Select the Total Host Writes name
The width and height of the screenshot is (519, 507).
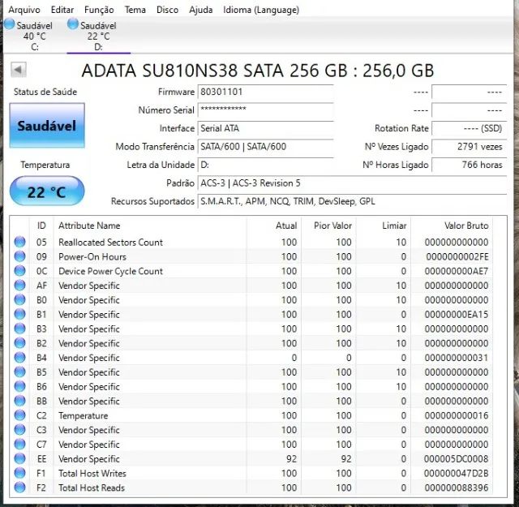tap(92, 473)
